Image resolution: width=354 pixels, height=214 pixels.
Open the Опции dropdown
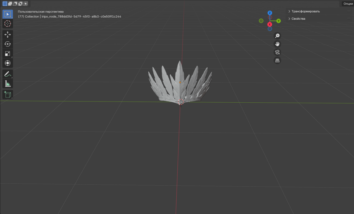point(348,4)
